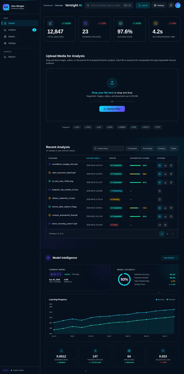
Task: Click the user avatar in the header
Action: 178,5
